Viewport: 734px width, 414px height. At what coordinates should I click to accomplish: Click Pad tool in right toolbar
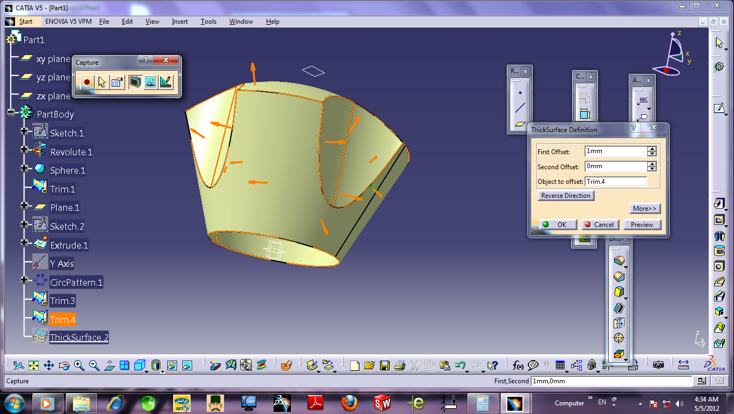[x=719, y=204]
